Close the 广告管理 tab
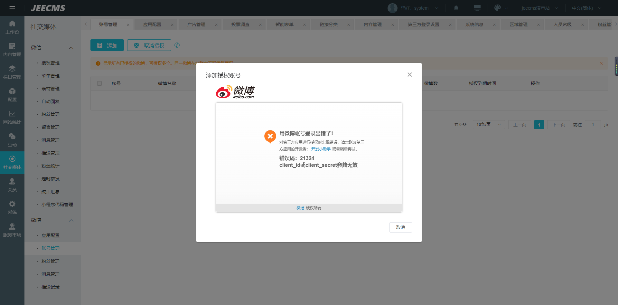The height and width of the screenshot is (305, 618). point(216,25)
